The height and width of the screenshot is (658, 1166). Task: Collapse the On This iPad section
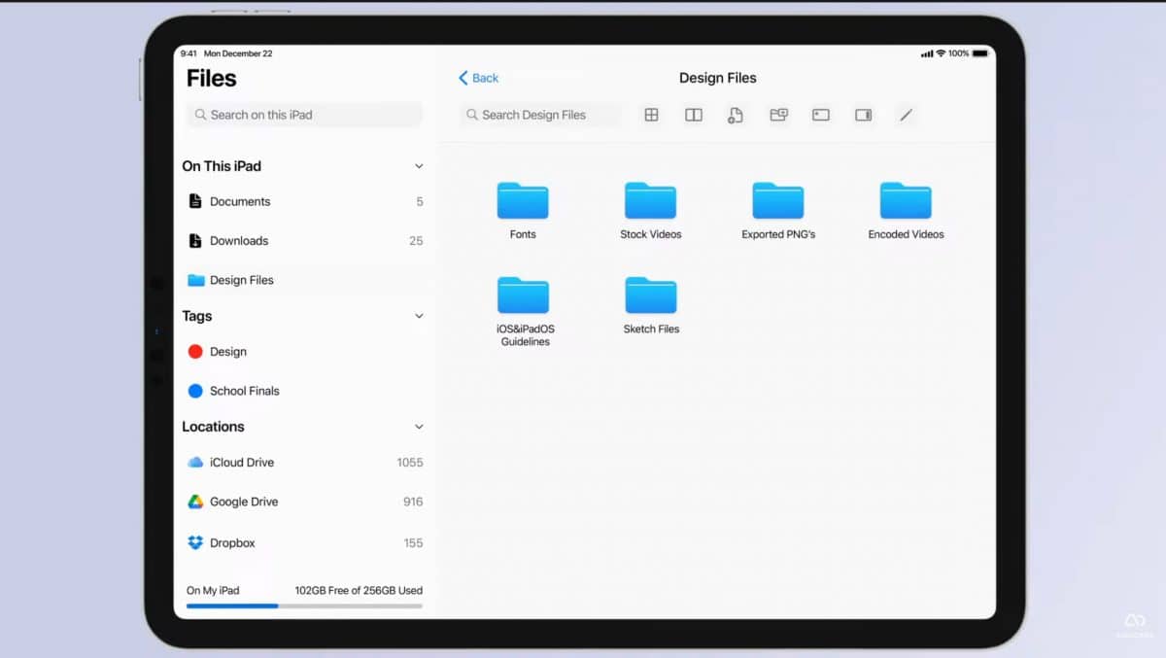click(419, 165)
